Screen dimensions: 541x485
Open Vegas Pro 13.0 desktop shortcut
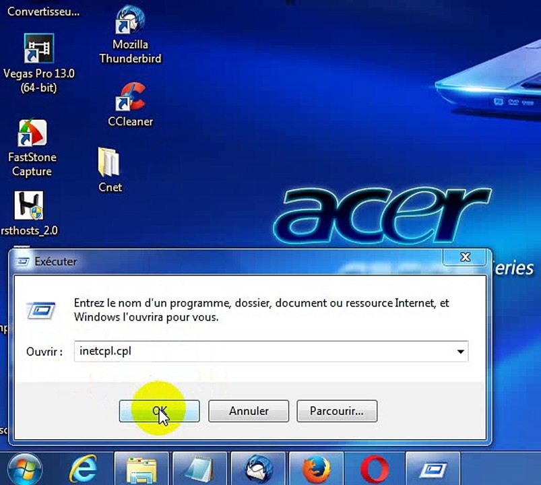click(38, 48)
